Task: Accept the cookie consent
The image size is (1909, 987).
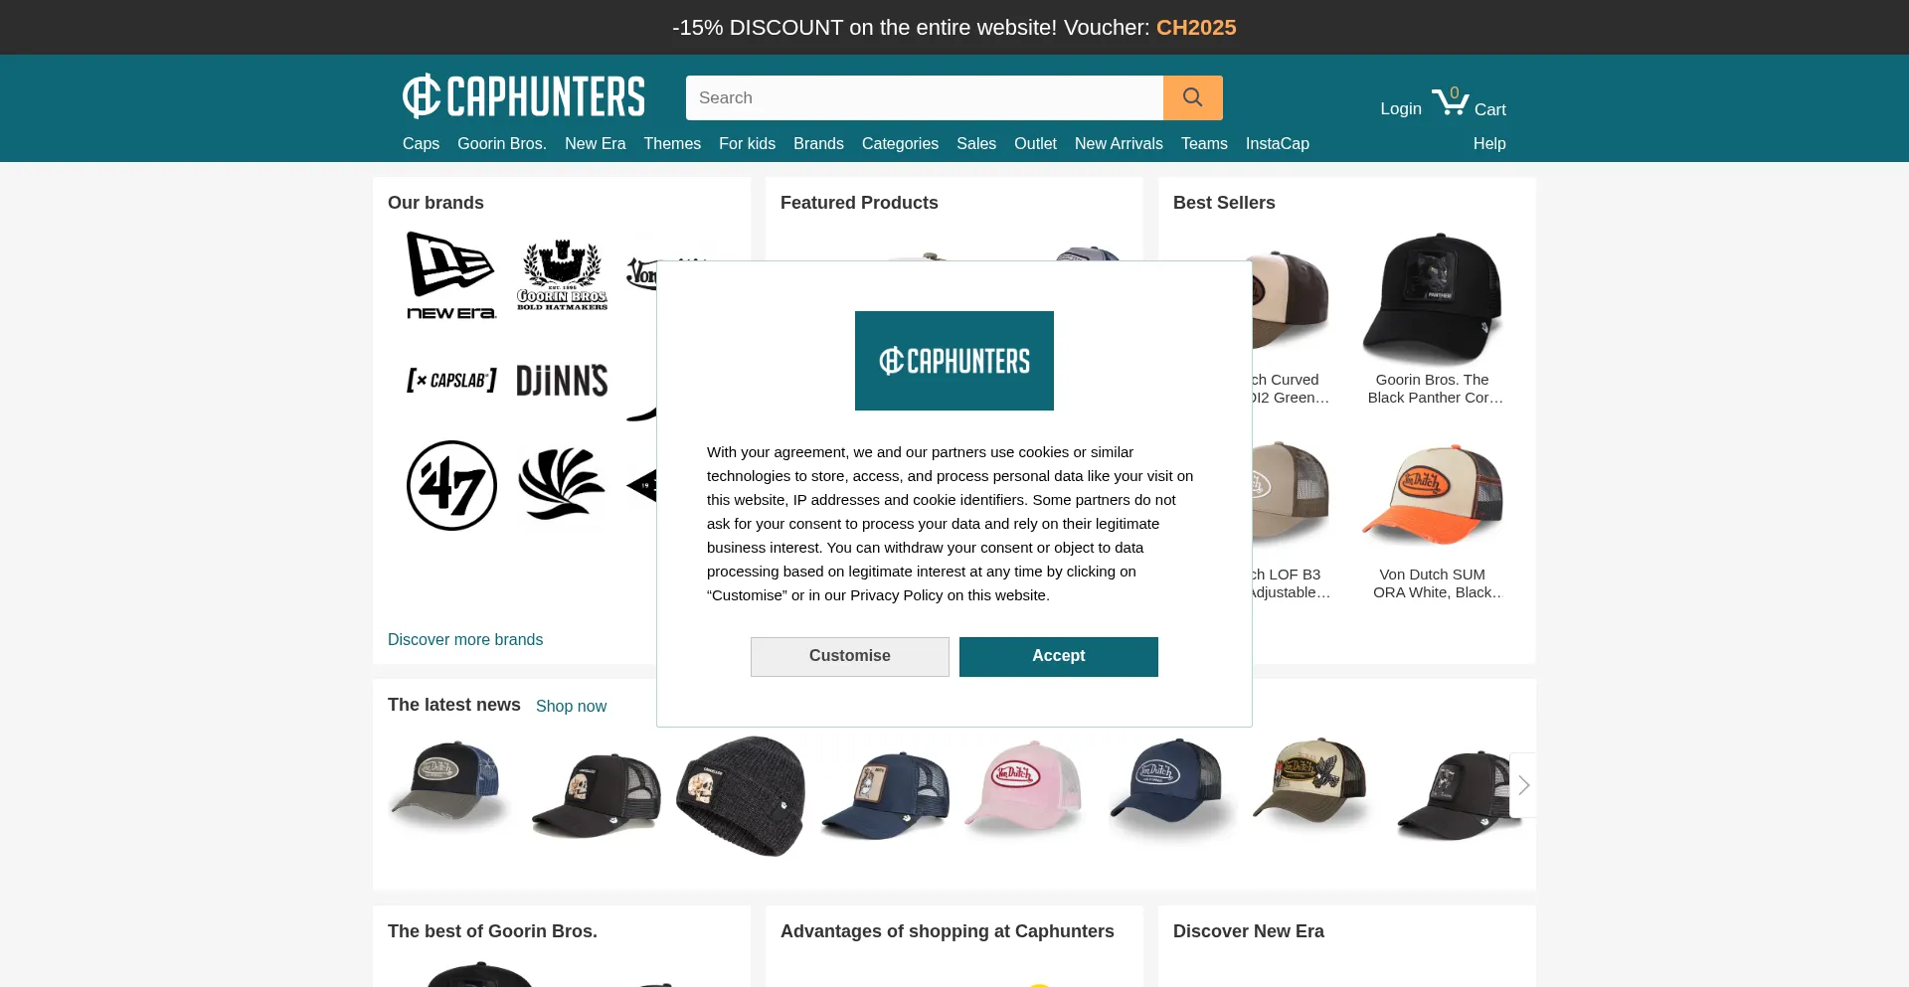Action: 1059,657
